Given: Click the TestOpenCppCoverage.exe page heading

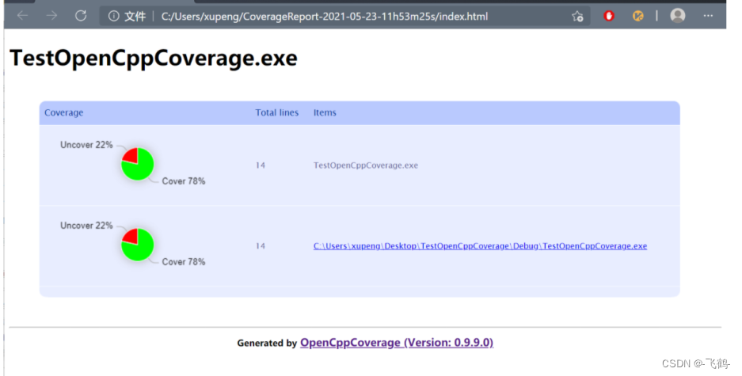Looking at the screenshot, I should tap(154, 58).
